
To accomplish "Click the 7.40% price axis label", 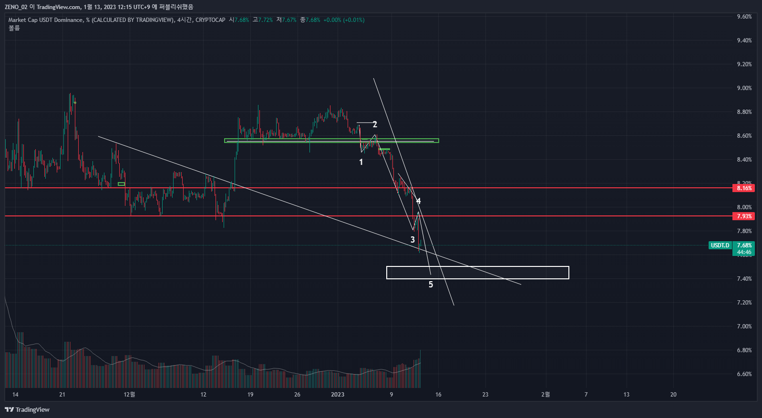I will (x=744, y=279).
